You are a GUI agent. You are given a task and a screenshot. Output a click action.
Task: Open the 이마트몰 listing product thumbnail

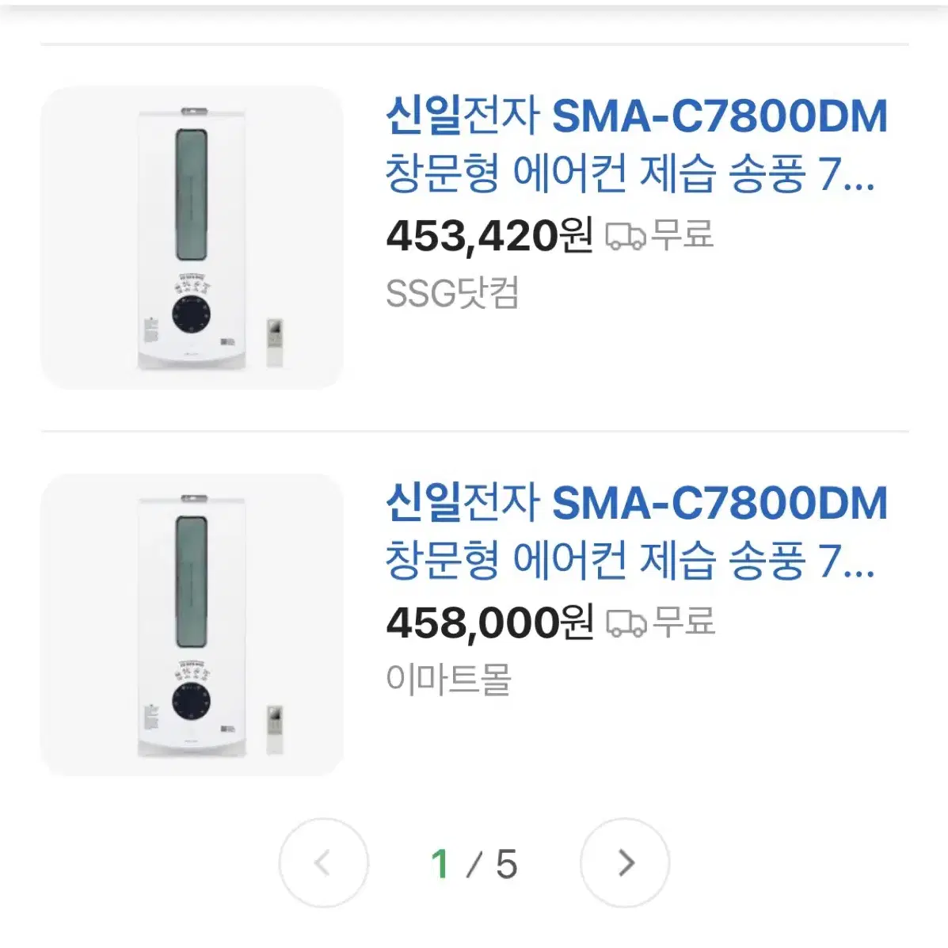coord(192,625)
